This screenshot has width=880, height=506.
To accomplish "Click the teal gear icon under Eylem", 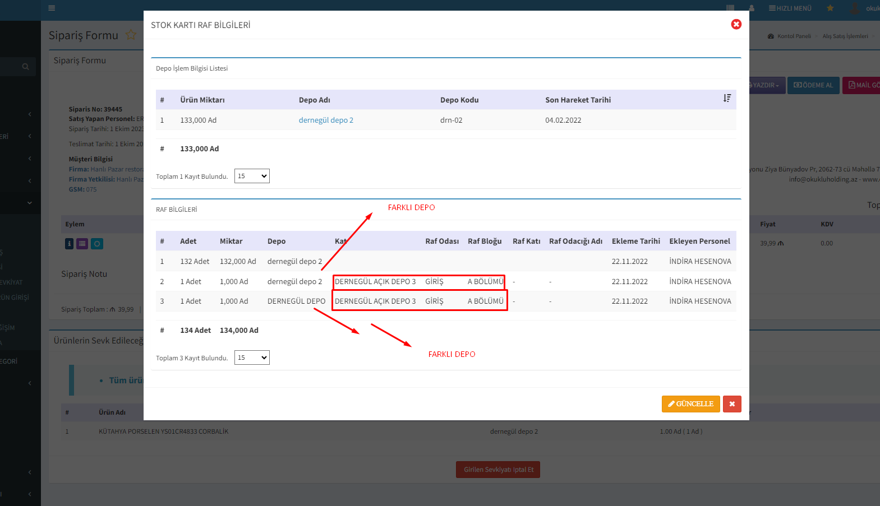I will tap(97, 244).
